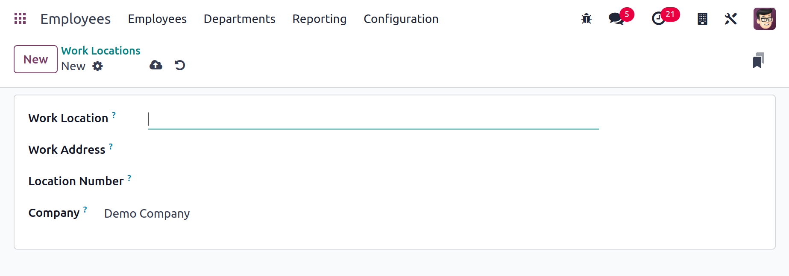The height and width of the screenshot is (276, 789).
Task: Toggle the bookmark panel icon
Action: pos(758,60)
